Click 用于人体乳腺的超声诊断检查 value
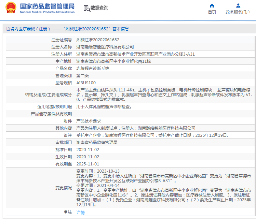 point(104,107)
